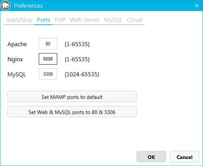This screenshot has height=166, width=203.
Task: Click the Nginx row label
Action: [15, 59]
